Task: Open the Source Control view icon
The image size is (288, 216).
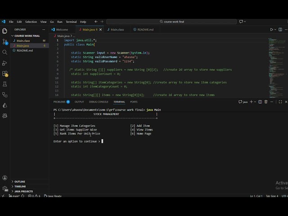Action: tap(5, 41)
